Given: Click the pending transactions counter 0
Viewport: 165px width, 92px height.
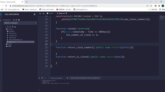Looking at the screenshot, I should [45, 78].
